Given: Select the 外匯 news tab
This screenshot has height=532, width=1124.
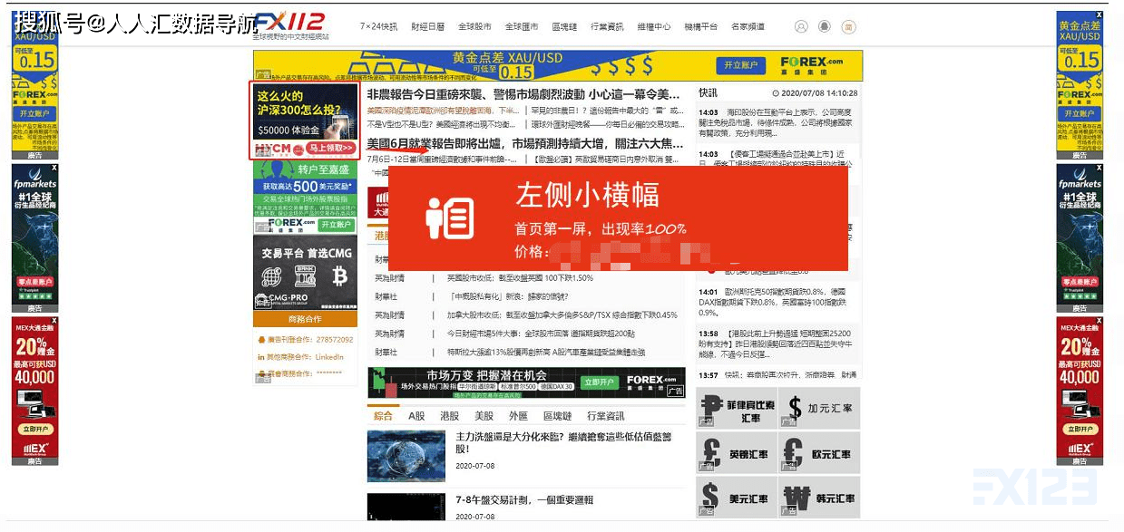Looking at the screenshot, I should (518, 416).
